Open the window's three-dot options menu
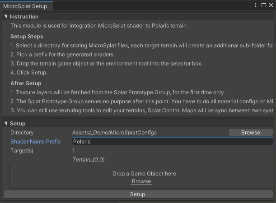Image resolution: width=276 pixels, height=203 pixels. pos(256,5)
